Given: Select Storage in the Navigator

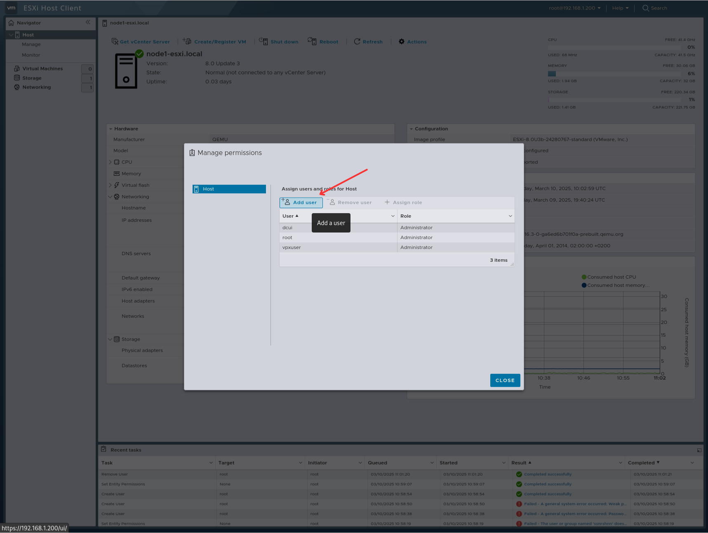Looking at the screenshot, I should 32,78.
